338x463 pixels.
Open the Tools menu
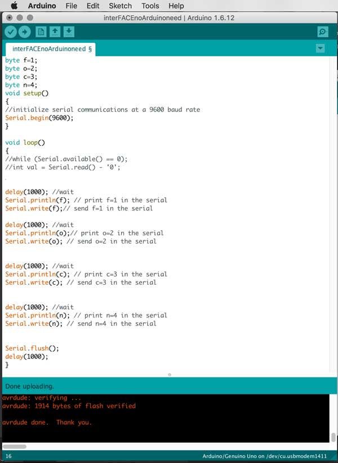(150, 6)
